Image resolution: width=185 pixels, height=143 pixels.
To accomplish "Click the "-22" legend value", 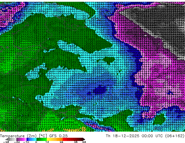I will (17, 142).
